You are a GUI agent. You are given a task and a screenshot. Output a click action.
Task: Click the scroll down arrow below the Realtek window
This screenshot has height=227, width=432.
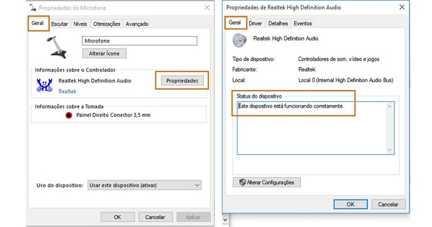[x=226, y=220]
